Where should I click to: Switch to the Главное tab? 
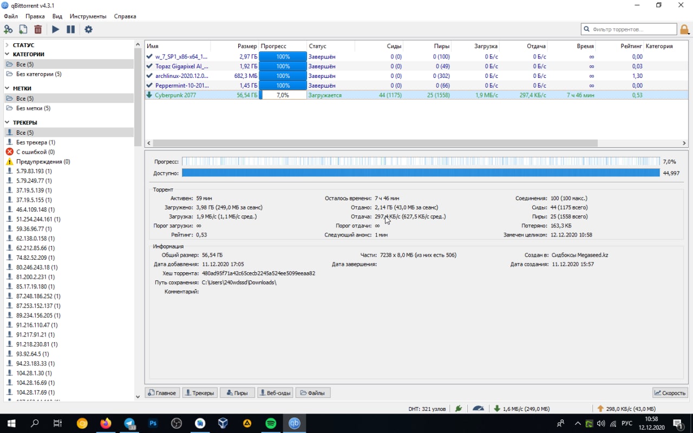[x=162, y=393]
